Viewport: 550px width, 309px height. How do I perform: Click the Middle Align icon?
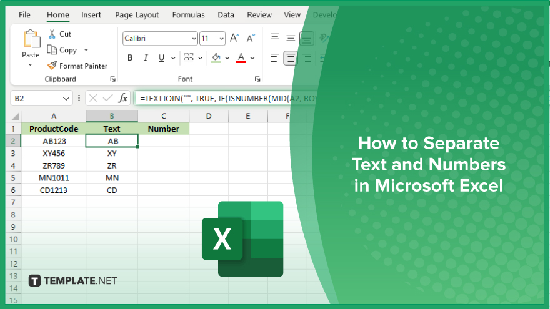[291, 38]
